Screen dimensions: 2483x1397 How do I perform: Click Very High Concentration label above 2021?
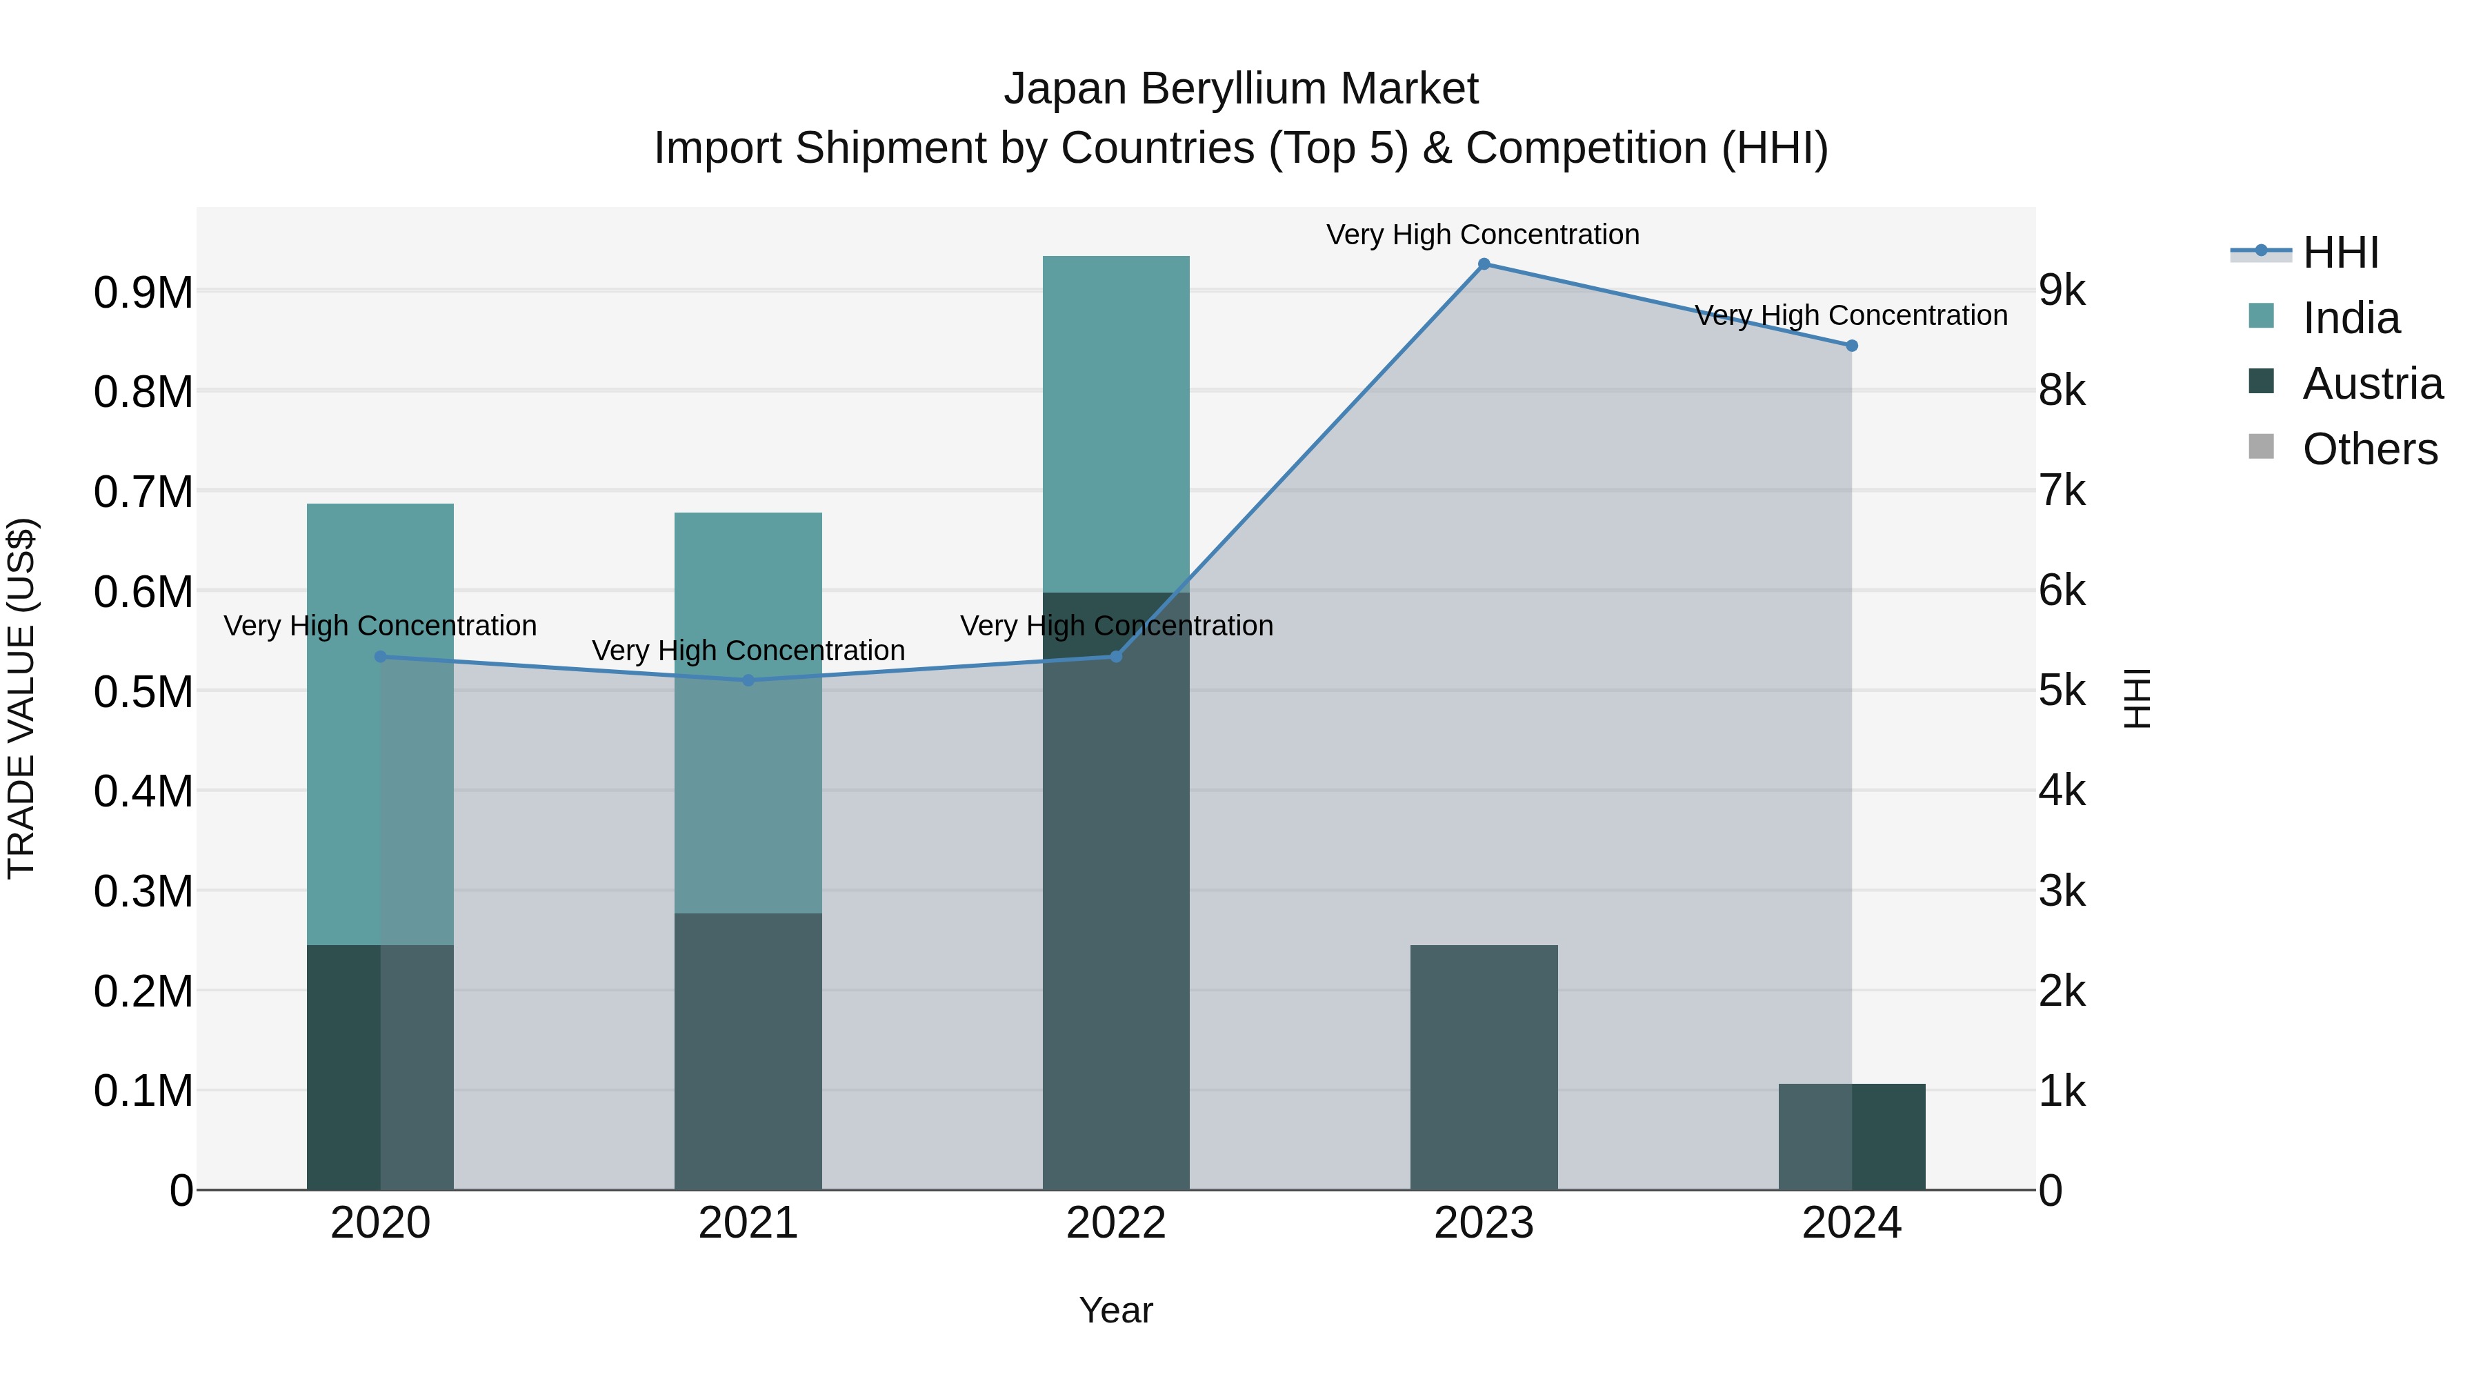[x=748, y=651]
